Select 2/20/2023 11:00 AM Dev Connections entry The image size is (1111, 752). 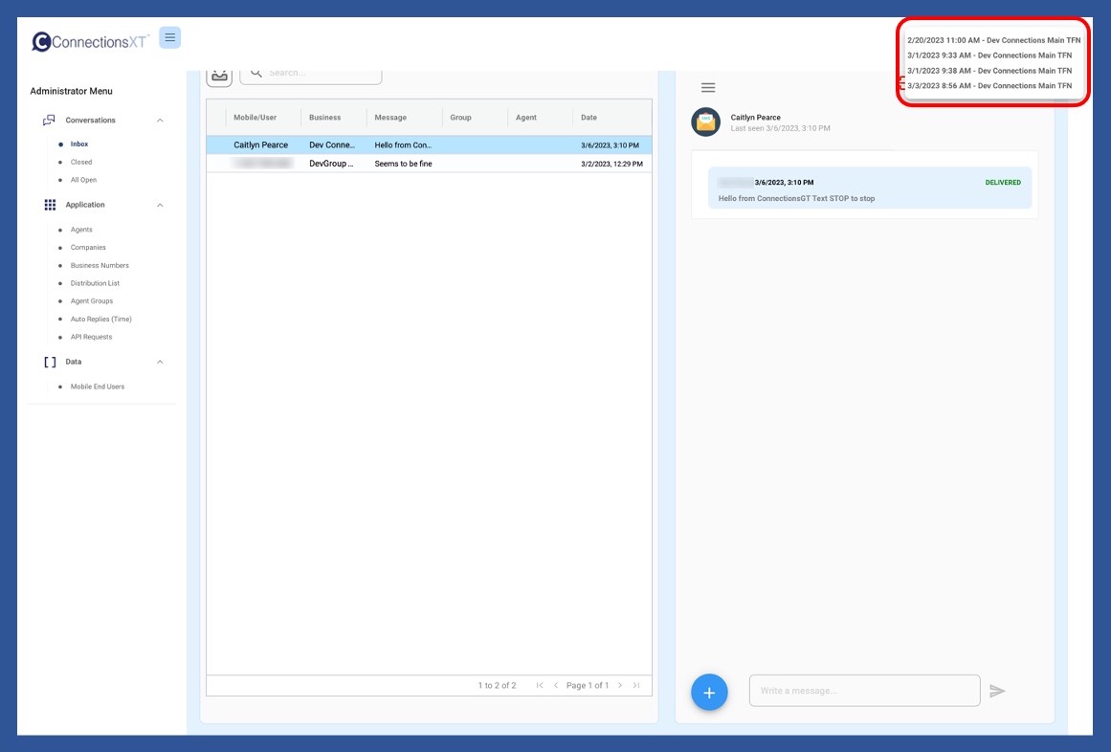993,40
